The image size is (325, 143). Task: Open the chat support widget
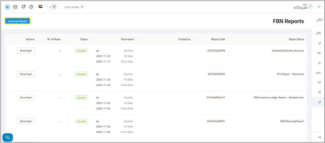click(8, 137)
